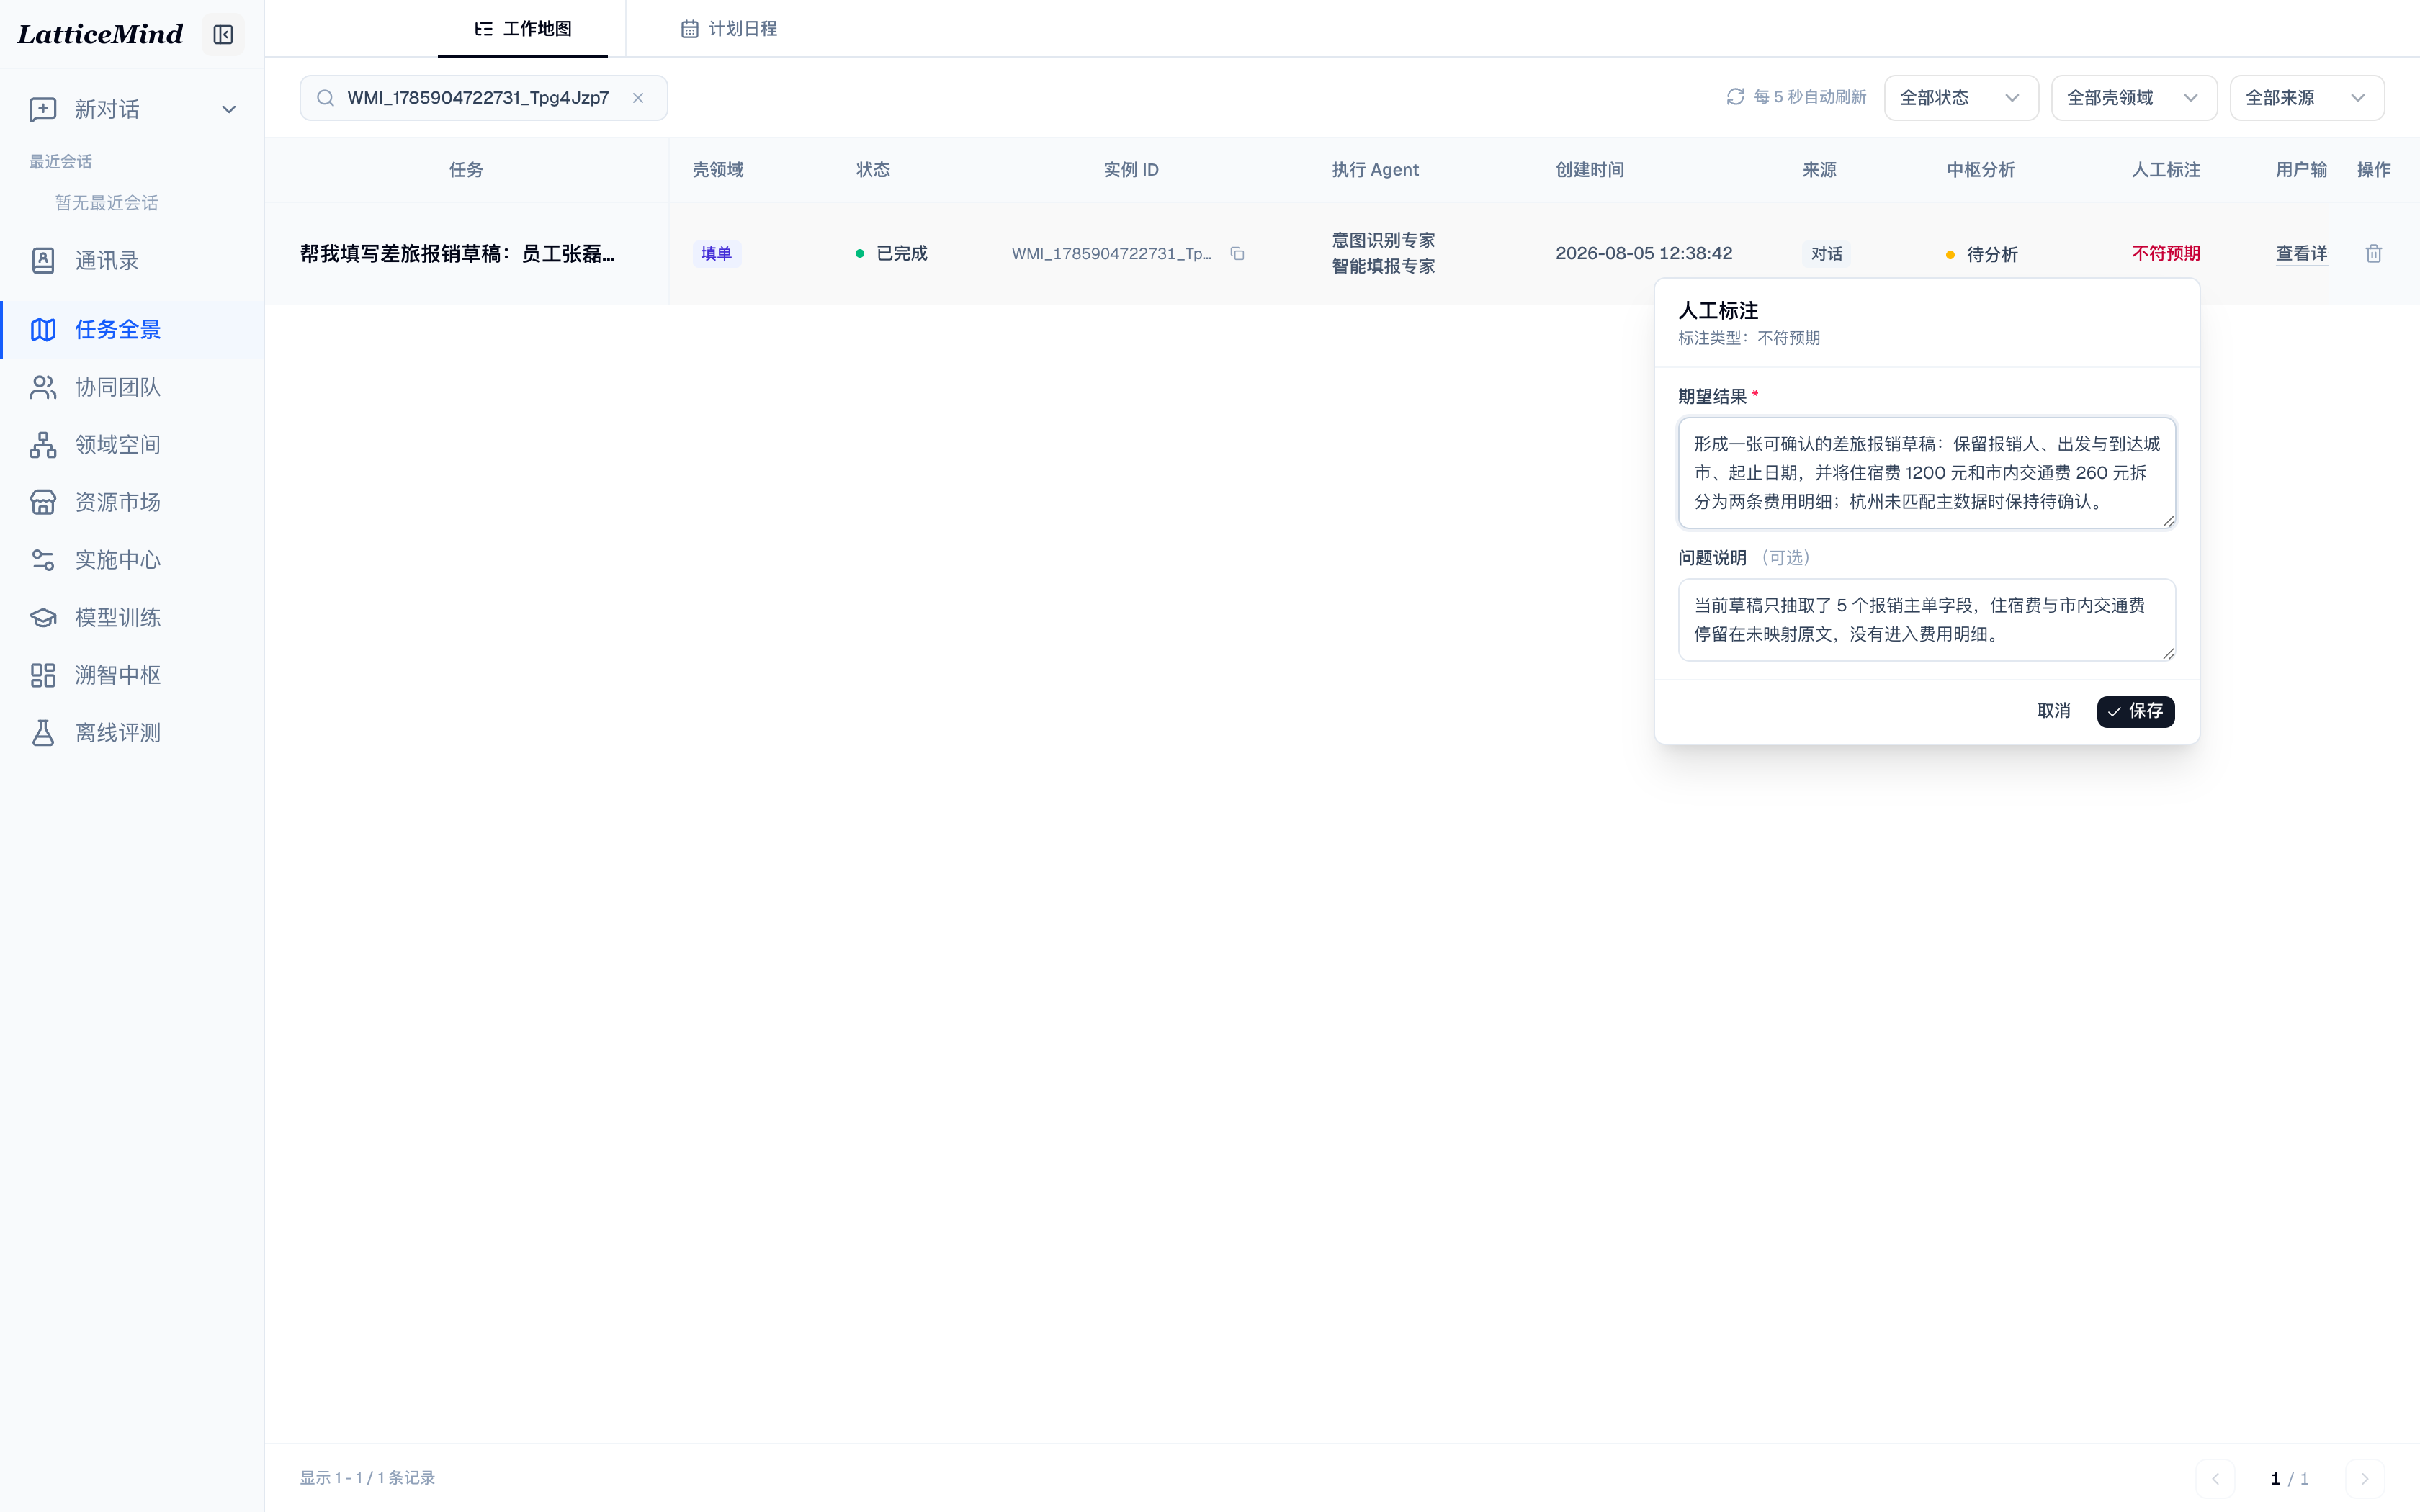Click into the 问题说明 textarea
The width and height of the screenshot is (2420, 1512).
coord(1926,620)
